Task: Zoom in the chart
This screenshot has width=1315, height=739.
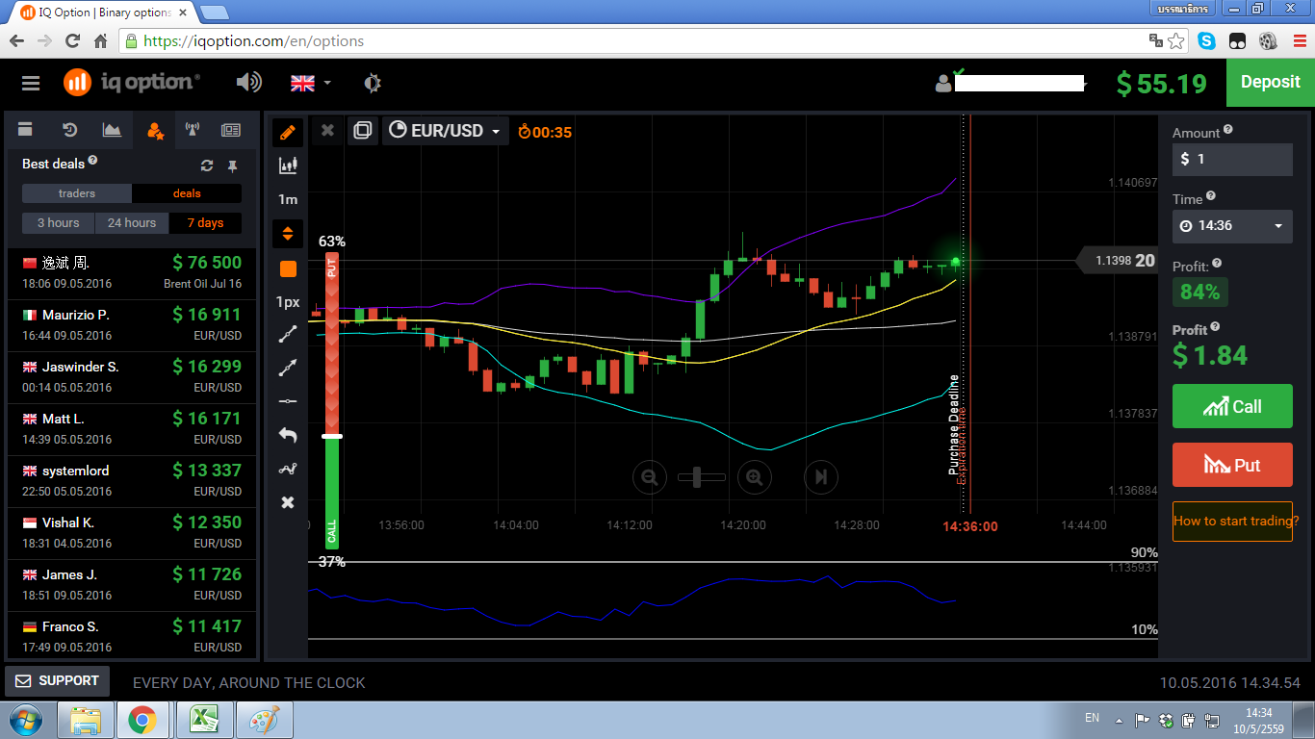Action: (x=754, y=476)
